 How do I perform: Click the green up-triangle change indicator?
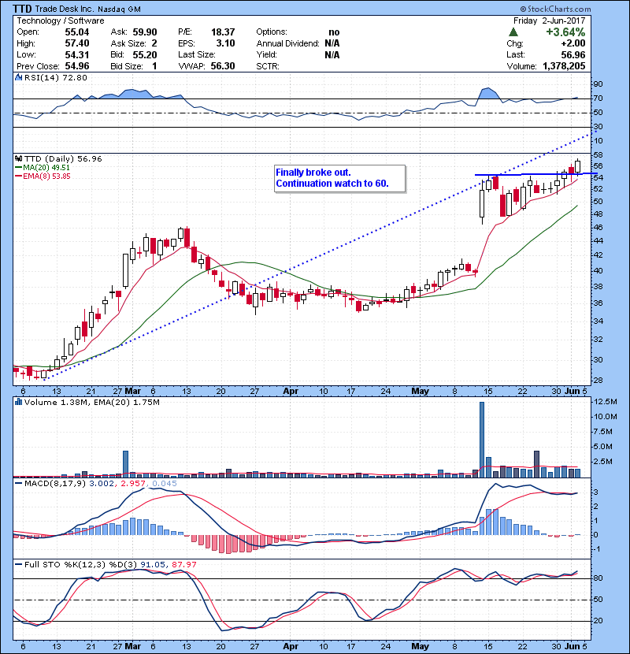pos(513,32)
